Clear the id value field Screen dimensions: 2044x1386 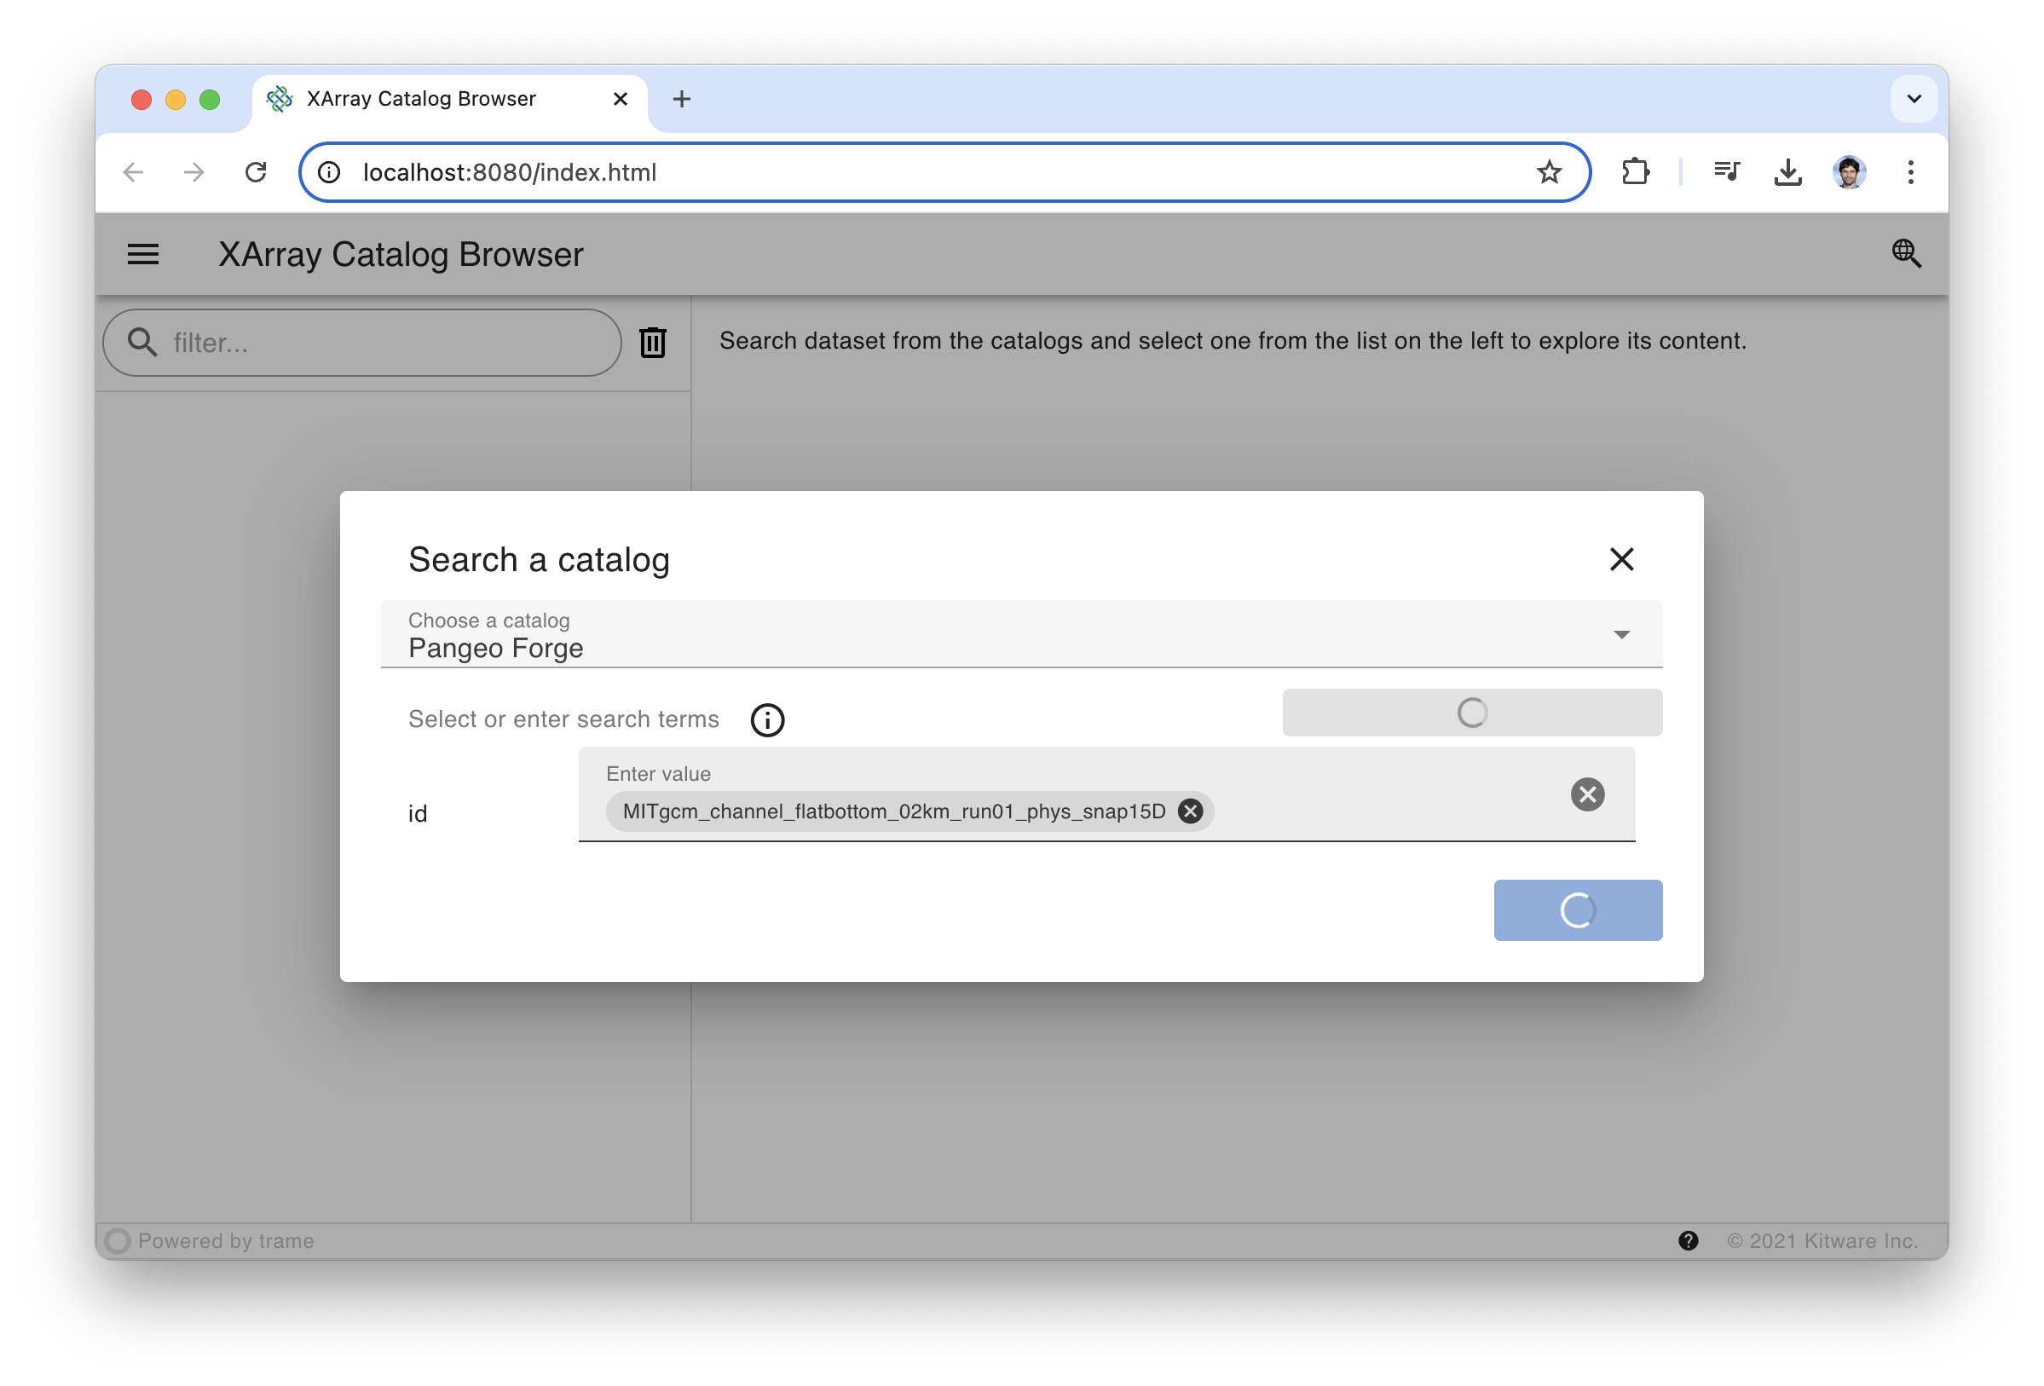pos(1586,794)
